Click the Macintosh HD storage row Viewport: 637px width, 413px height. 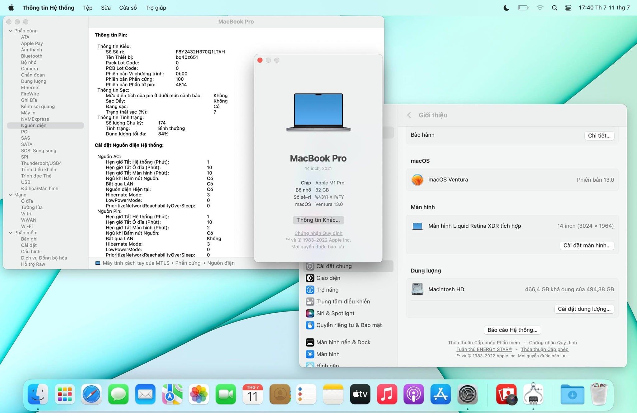[512, 289]
